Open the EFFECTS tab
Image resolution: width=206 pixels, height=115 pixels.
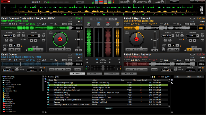pyautogui.click(x=112, y=74)
